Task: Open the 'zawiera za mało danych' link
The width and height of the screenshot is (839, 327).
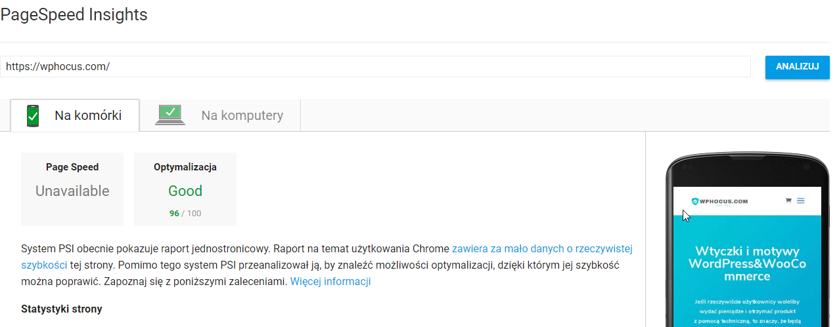Action: click(542, 249)
